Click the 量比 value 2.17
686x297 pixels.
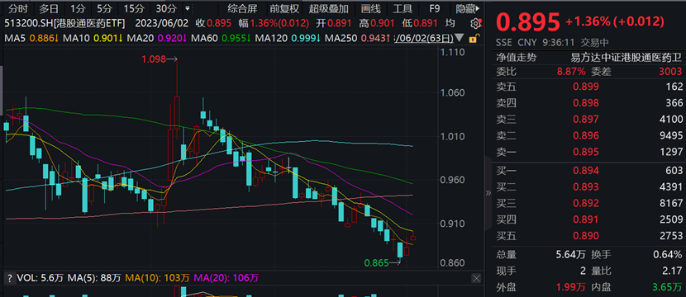[673, 271]
